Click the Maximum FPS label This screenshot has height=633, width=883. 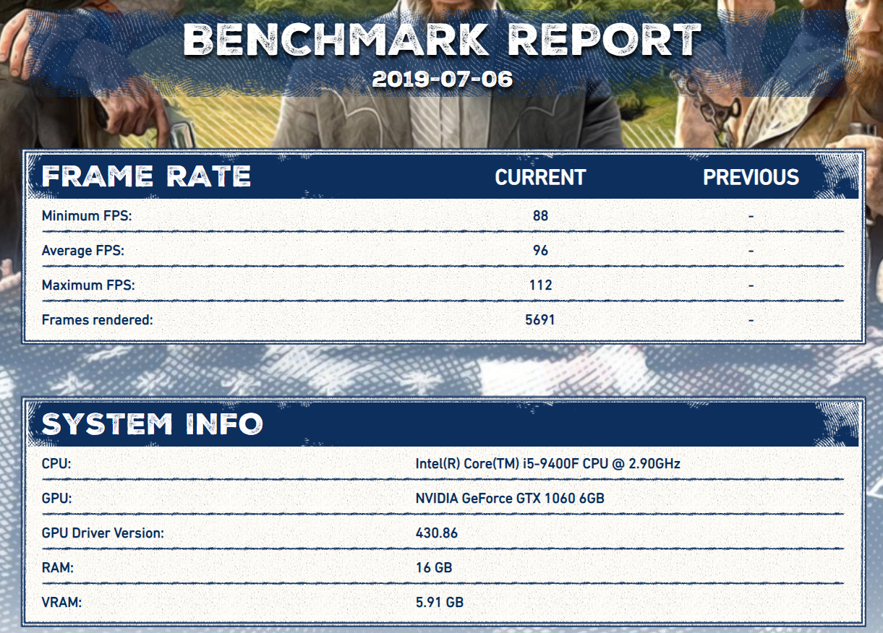(x=88, y=285)
